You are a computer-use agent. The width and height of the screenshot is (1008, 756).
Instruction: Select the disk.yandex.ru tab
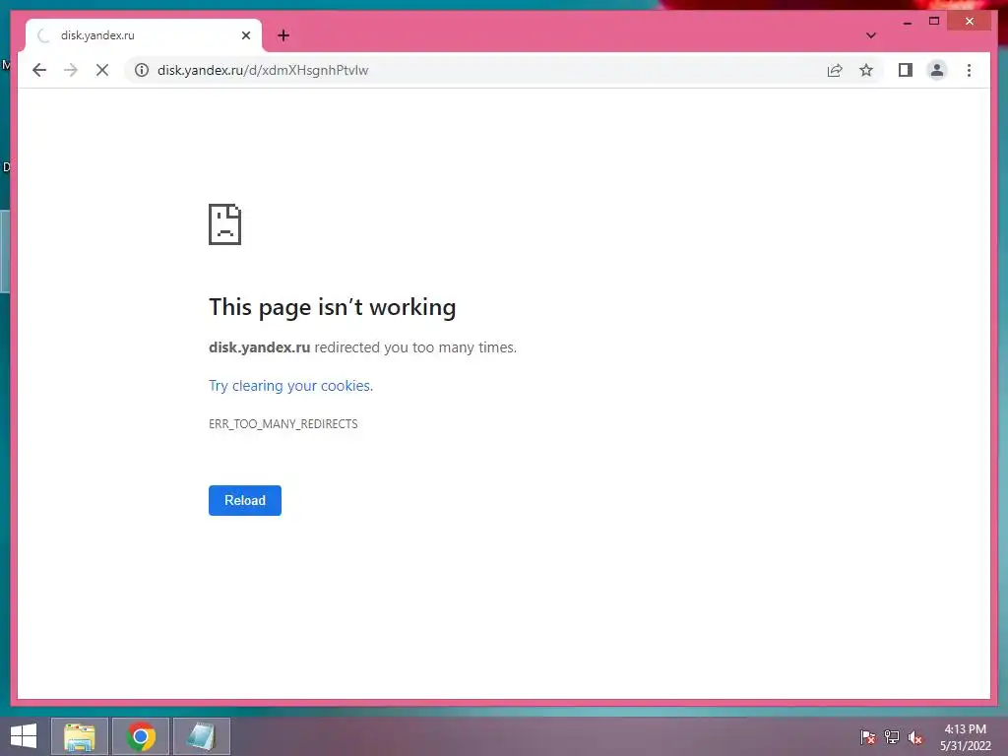tap(144, 35)
